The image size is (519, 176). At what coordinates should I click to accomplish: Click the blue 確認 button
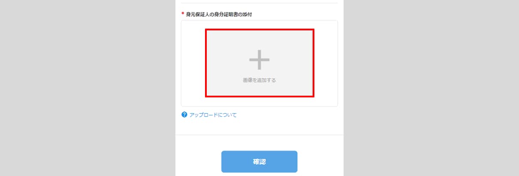(x=259, y=161)
